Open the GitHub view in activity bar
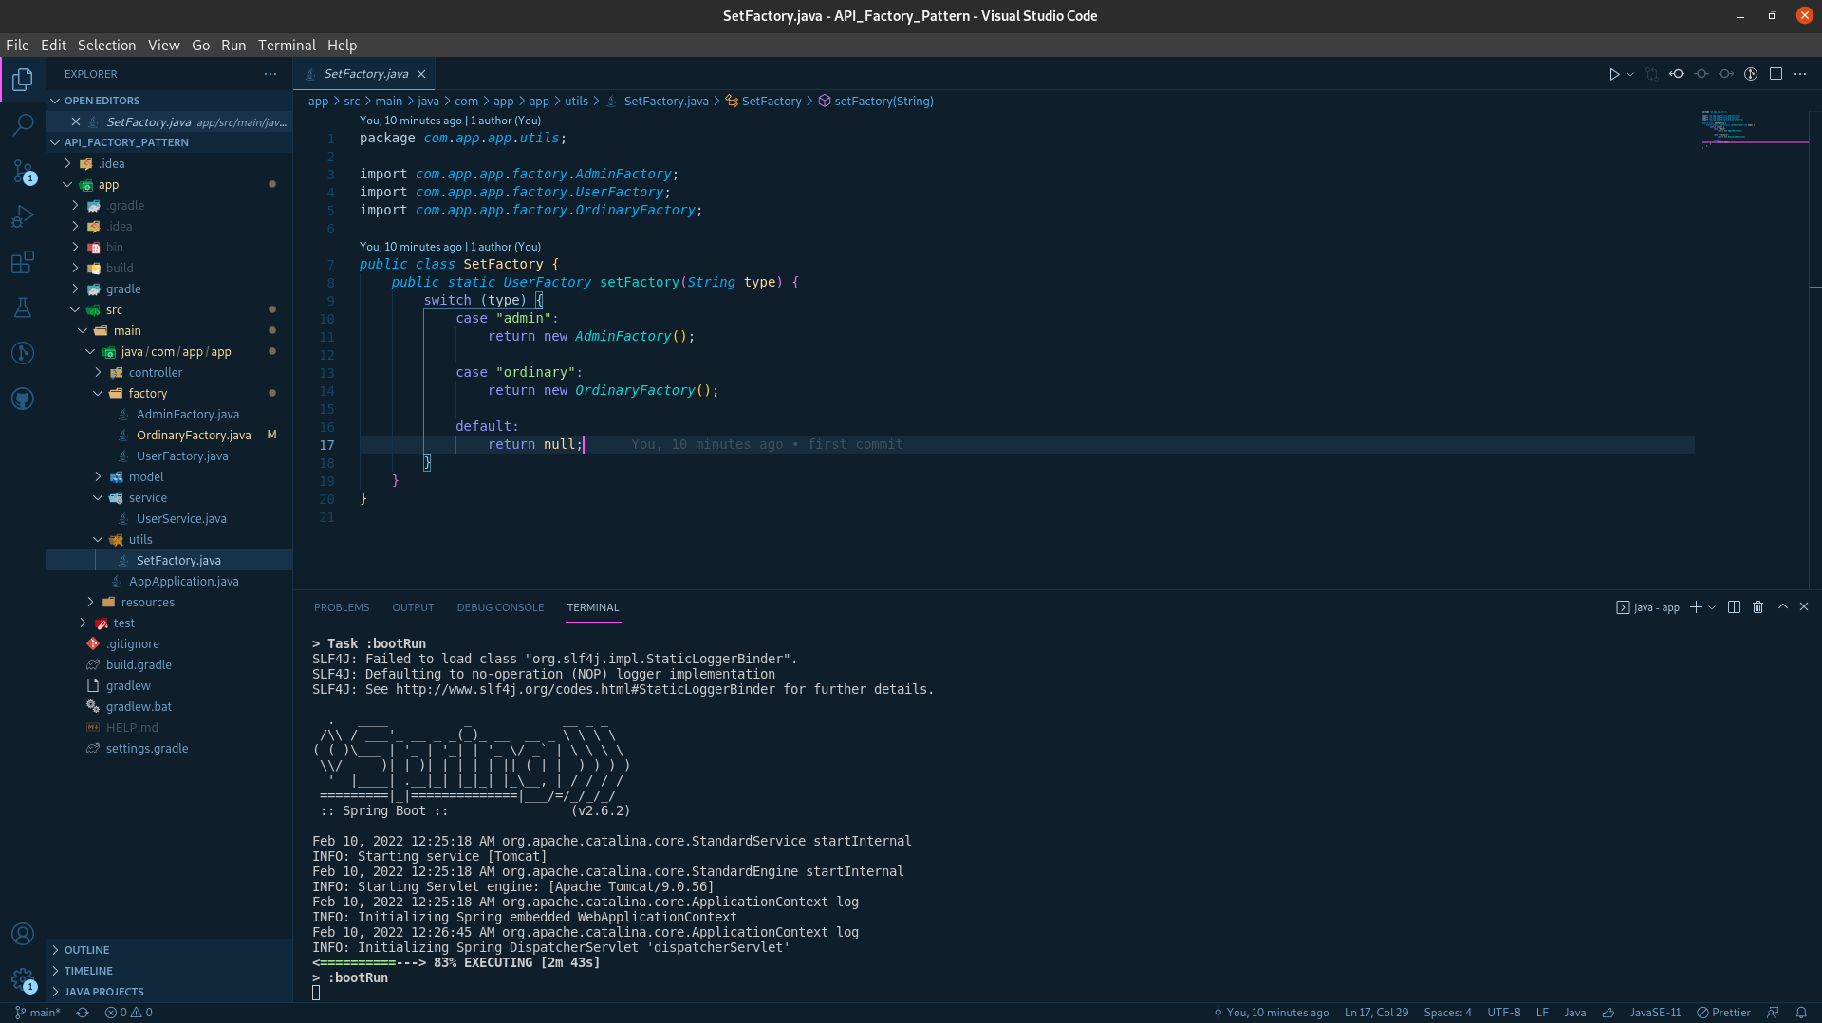Viewport: 1822px width, 1023px height. tap(23, 399)
